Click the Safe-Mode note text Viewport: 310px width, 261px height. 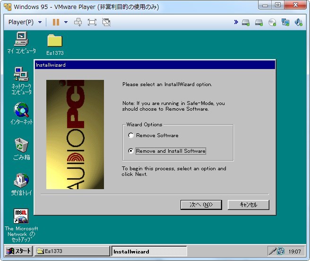pos(173,106)
